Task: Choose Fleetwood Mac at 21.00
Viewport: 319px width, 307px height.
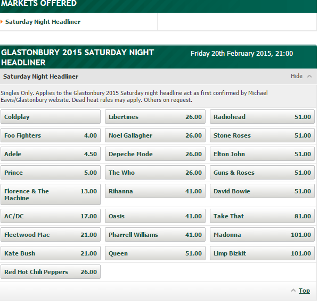Action: (x=51, y=235)
